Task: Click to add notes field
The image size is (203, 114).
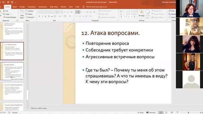Action: pos(39,108)
